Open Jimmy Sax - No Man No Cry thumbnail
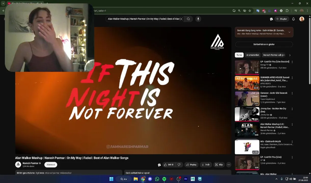This screenshot has width=311, height=183. (x=247, y=114)
